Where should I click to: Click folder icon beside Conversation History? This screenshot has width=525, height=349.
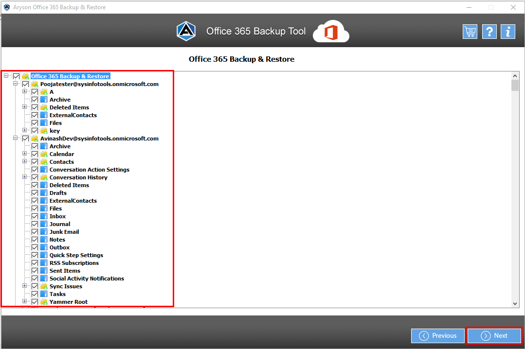tap(44, 177)
